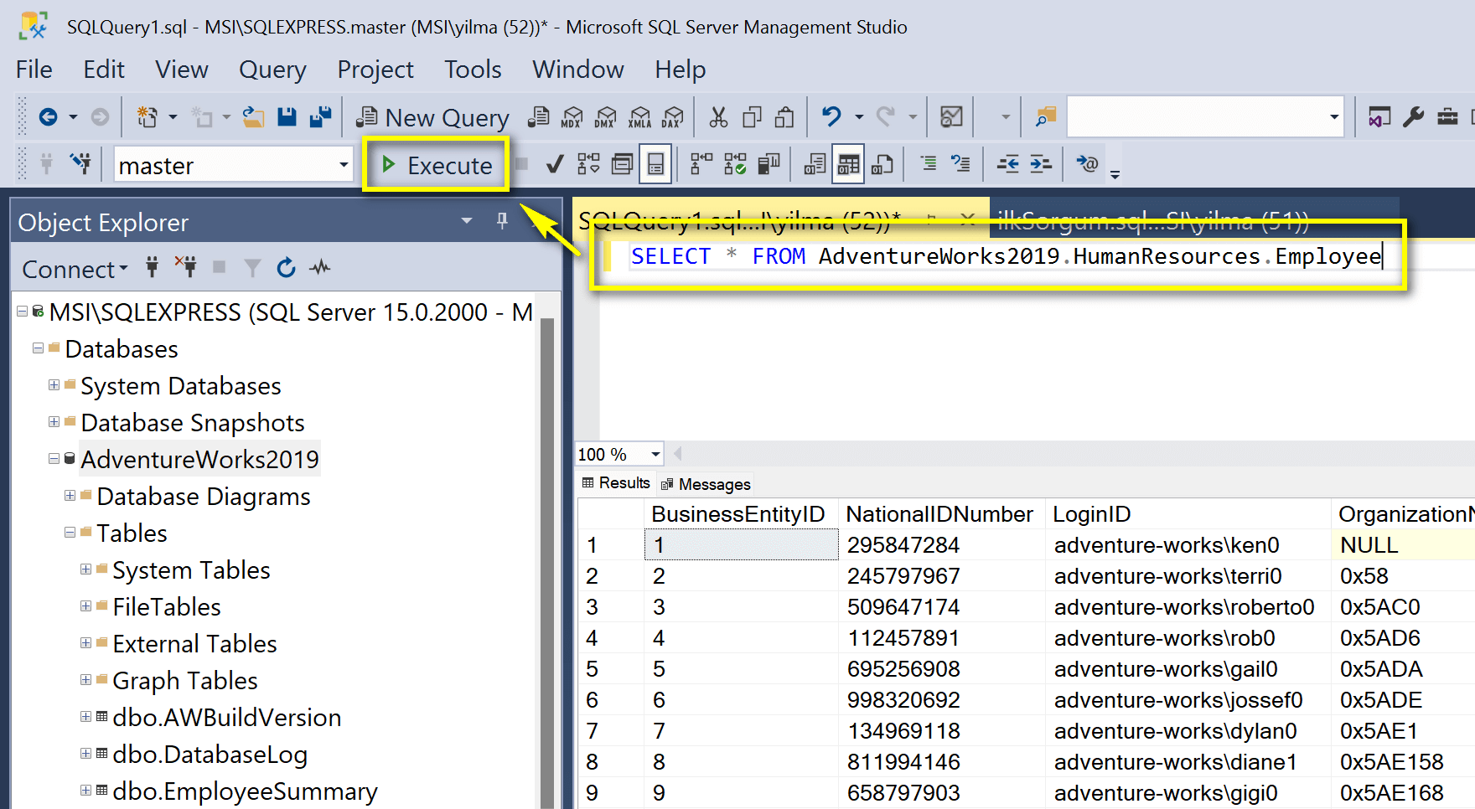Undo the last action
Viewport: 1475px width, 809px height.
pyautogui.click(x=831, y=117)
